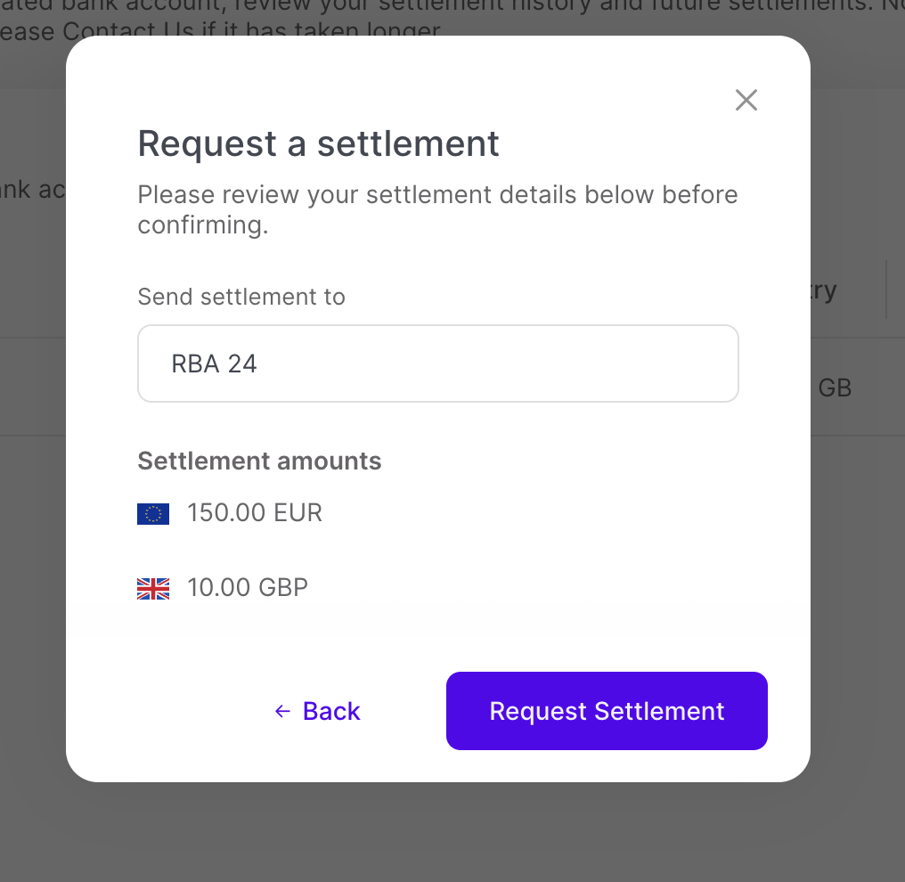Click the 'Request a settlement' title
Image resolution: width=905 pixels, height=882 pixels.
(318, 143)
